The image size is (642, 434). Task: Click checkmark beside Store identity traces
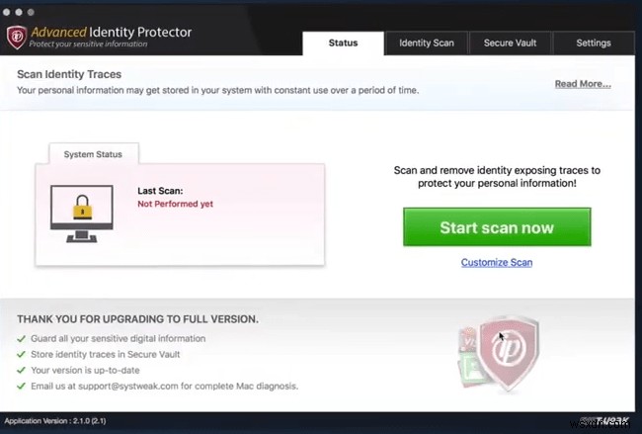coord(22,354)
